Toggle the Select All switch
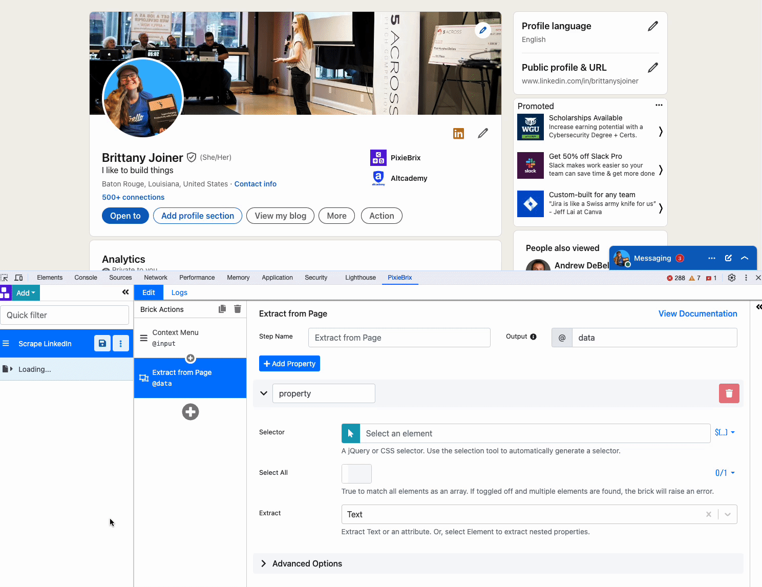Viewport: 762px width, 587px height. 356,474
